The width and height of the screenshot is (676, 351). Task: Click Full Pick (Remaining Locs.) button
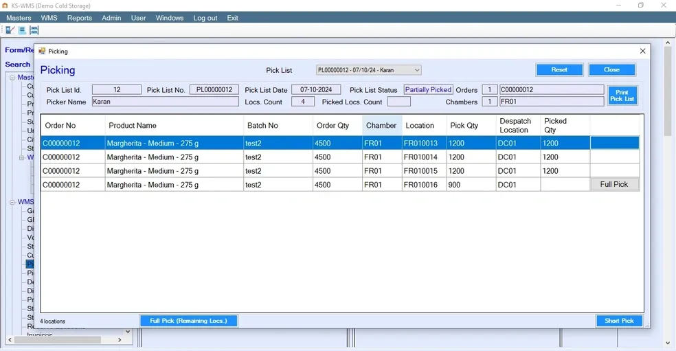pos(189,321)
